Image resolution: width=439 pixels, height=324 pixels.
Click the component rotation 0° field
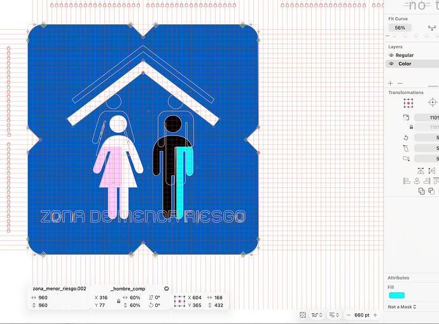[x=158, y=306]
